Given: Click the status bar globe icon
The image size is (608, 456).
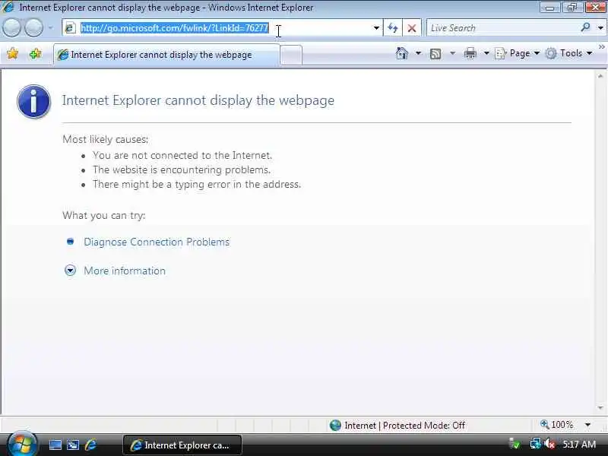Looking at the screenshot, I should point(335,426).
